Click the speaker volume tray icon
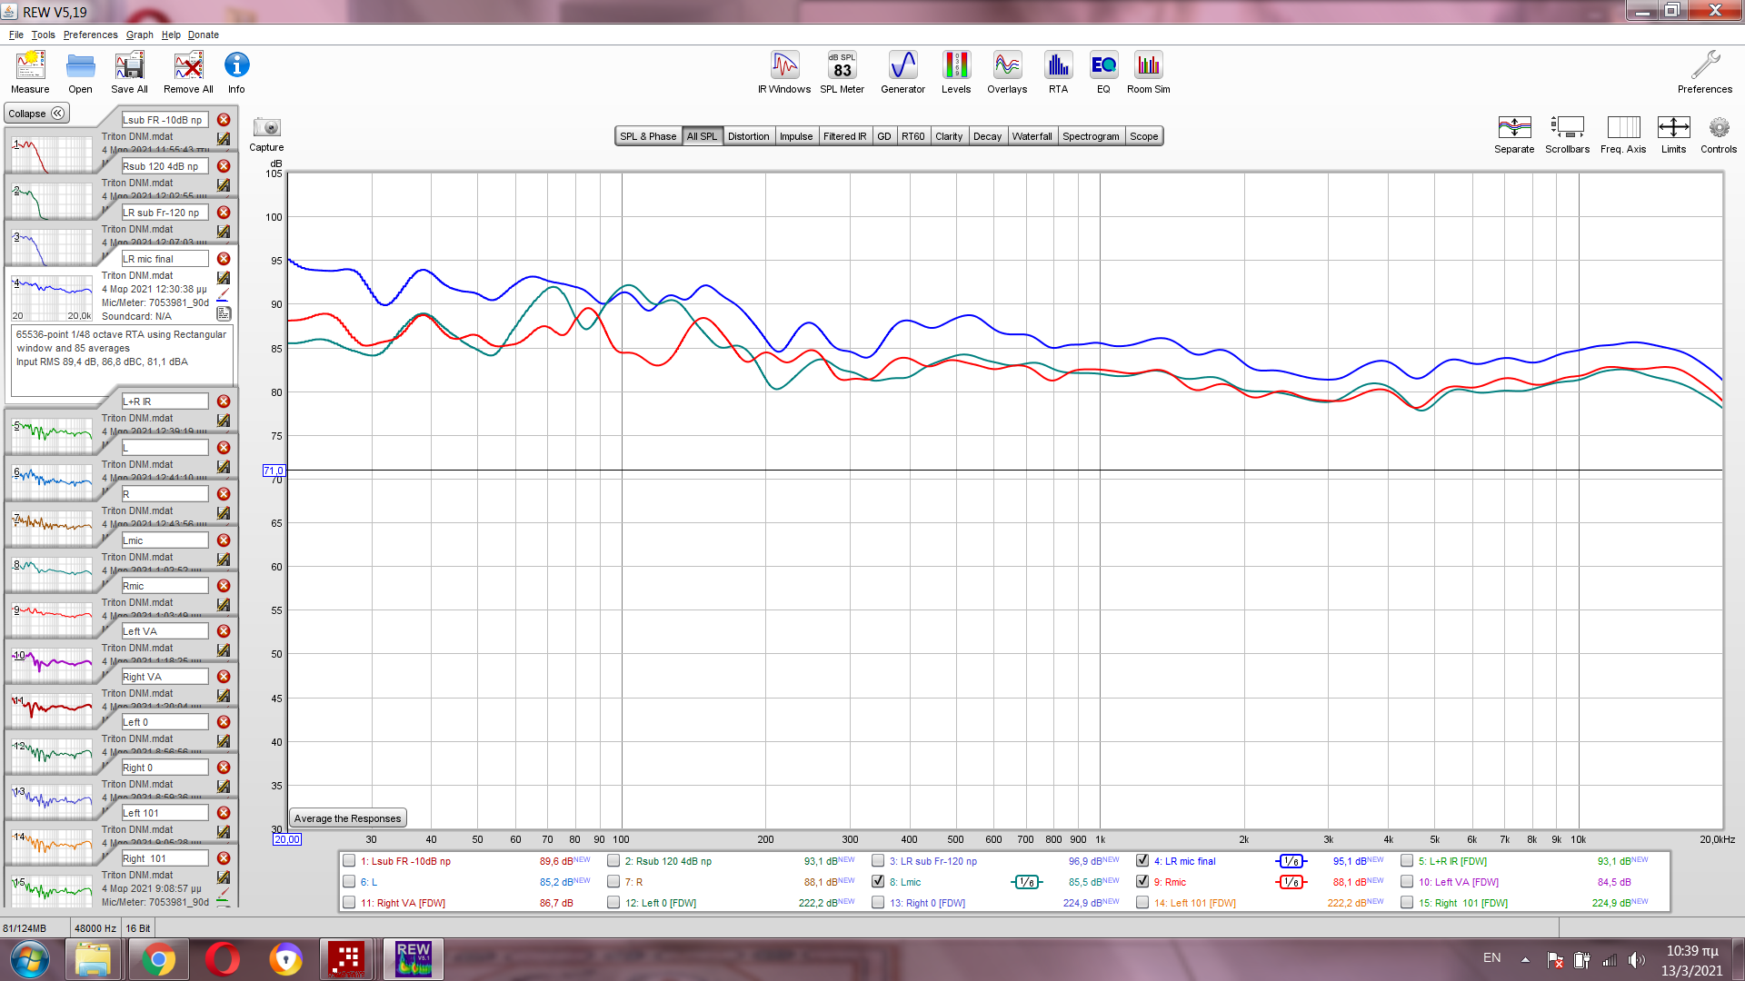The height and width of the screenshot is (981, 1745). click(x=1637, y=960)
